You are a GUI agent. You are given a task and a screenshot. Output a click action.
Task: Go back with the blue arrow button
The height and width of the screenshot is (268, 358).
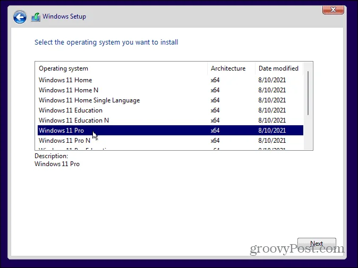20,17
